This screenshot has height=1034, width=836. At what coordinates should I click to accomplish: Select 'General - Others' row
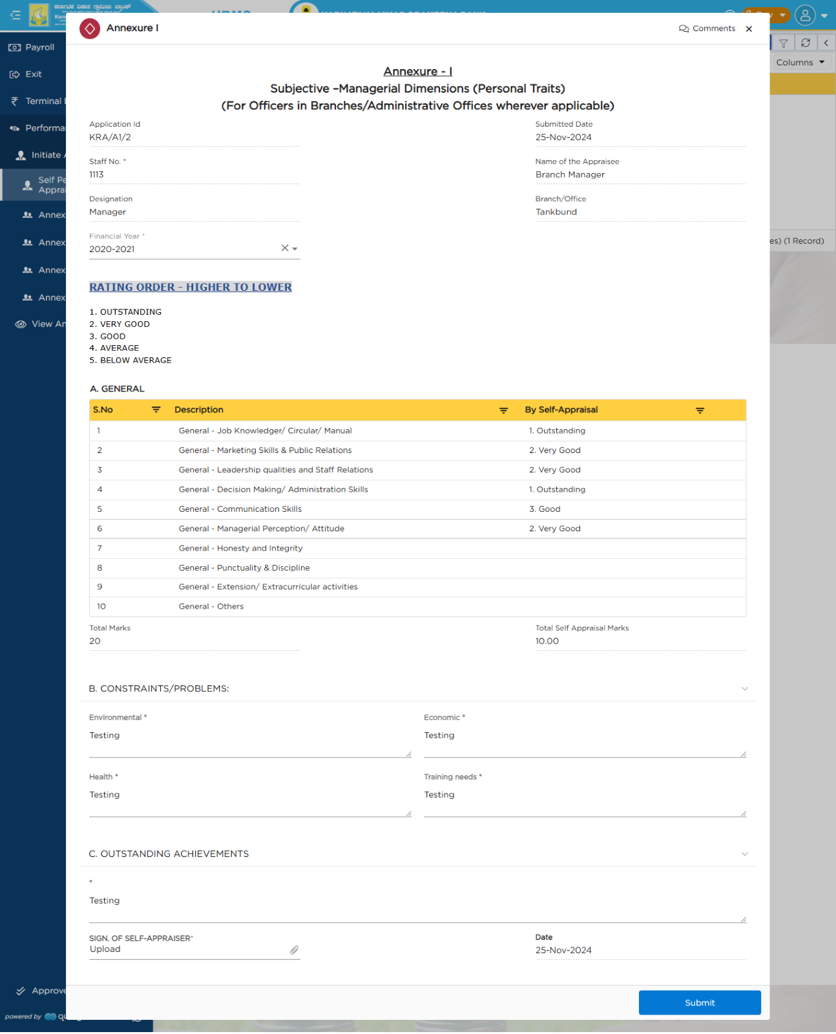pyautogui.click(x=417, y=606)
